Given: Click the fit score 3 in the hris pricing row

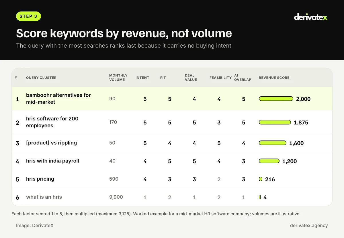Looking at the screenshot, I should 170,179.
